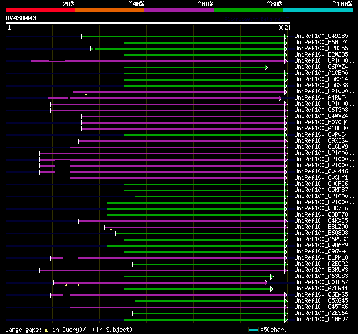Screen dimensions: 358x334
Task: Select the UniRef100_A4RWF4 label
Action: (321, 98)
